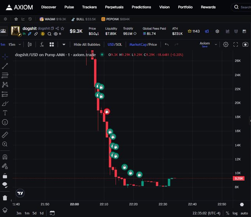
Task: Open the Discover page
Action: (49, 7)
